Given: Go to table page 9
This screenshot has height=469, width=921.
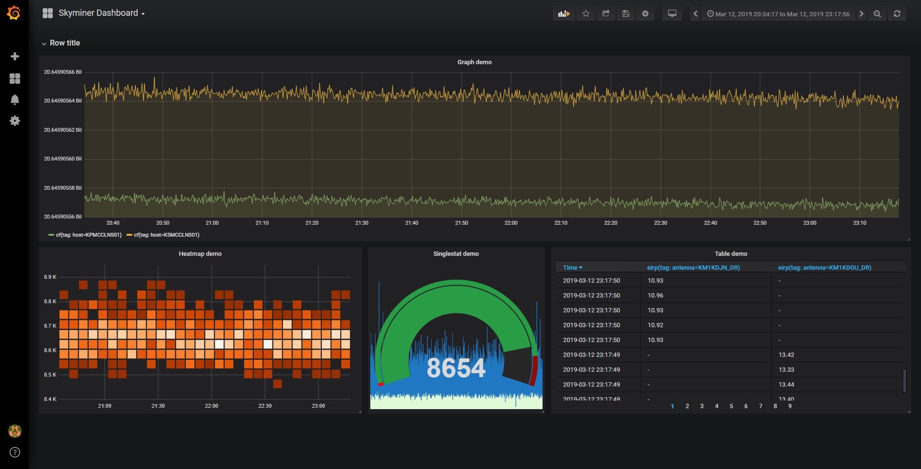Looking at the screenshot, I should pyautogui.click(x=790, y=406).
